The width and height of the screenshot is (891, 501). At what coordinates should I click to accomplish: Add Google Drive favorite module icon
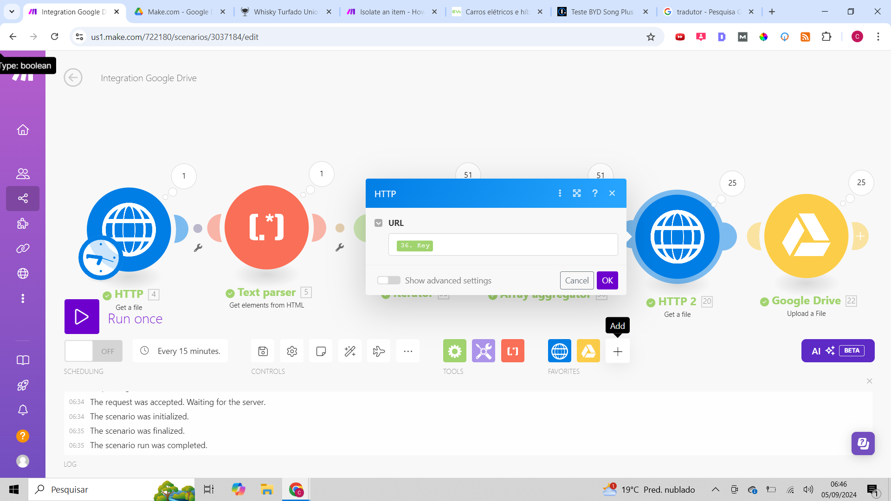[588, 351]
